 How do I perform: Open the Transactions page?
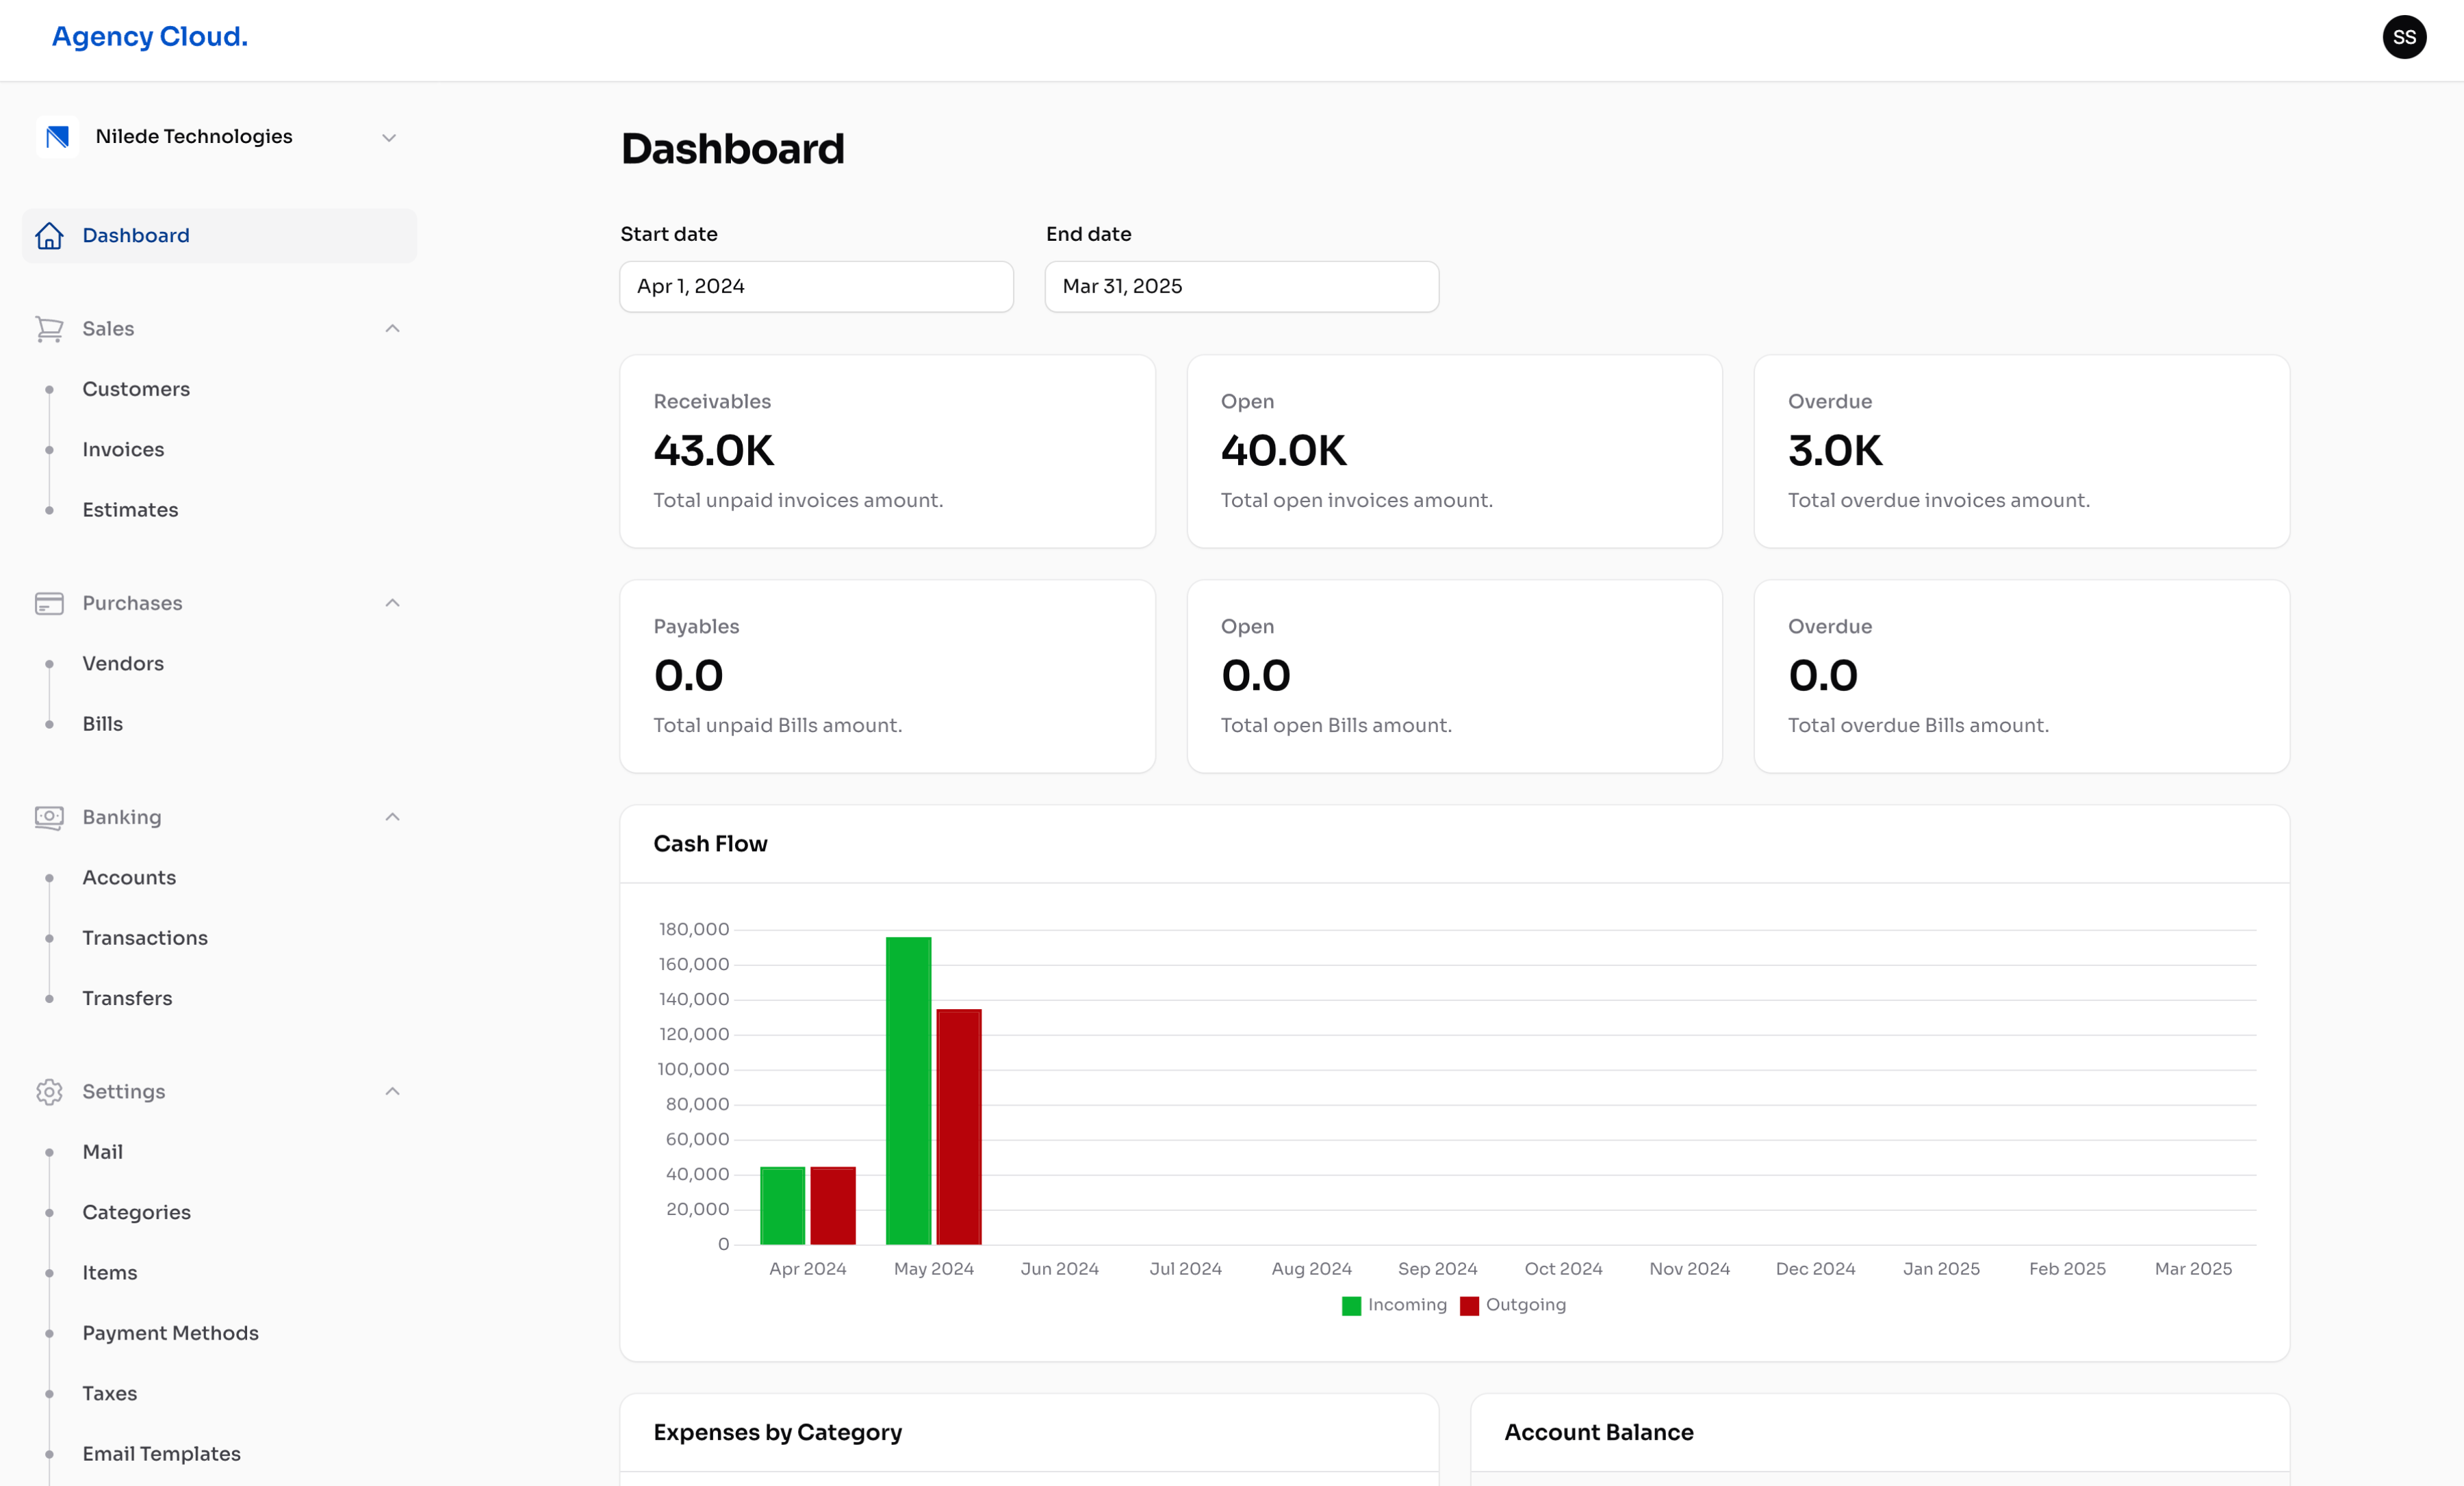coord(145,939)
